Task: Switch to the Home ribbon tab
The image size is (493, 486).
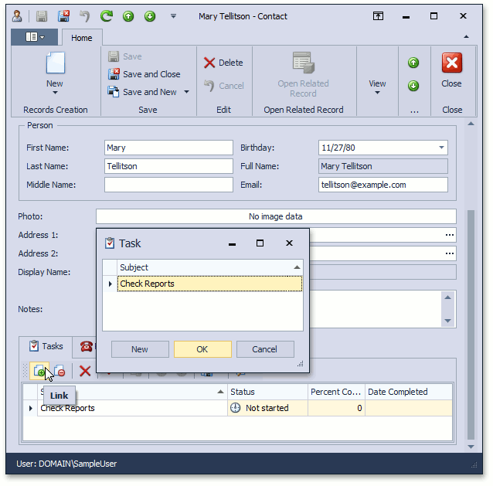Action: (x=81, y=38)
